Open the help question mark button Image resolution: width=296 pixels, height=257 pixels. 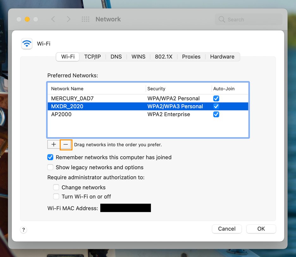23,230
